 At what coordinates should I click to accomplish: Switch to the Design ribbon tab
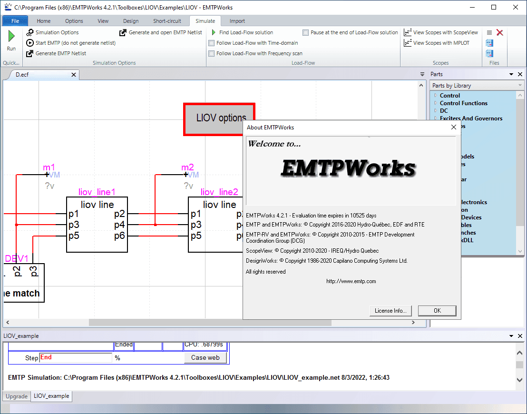coord(131,21)
